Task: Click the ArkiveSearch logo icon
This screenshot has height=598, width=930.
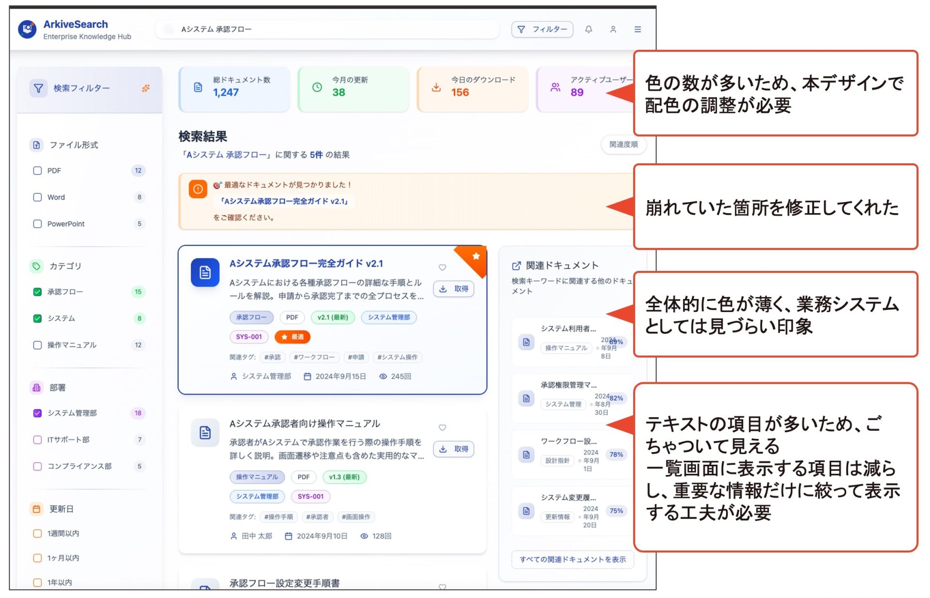Action: tap(28, 30)
